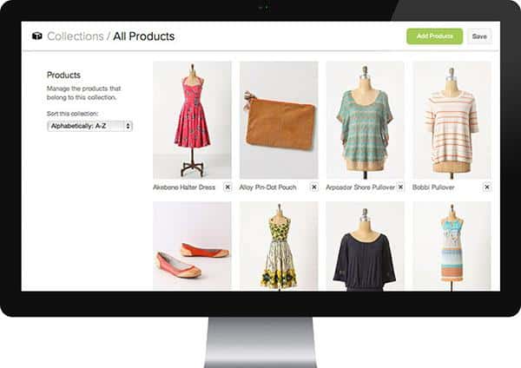
Task: Remove Akebono Halter Dress with its X icon
Action: (x=228, y=186)
